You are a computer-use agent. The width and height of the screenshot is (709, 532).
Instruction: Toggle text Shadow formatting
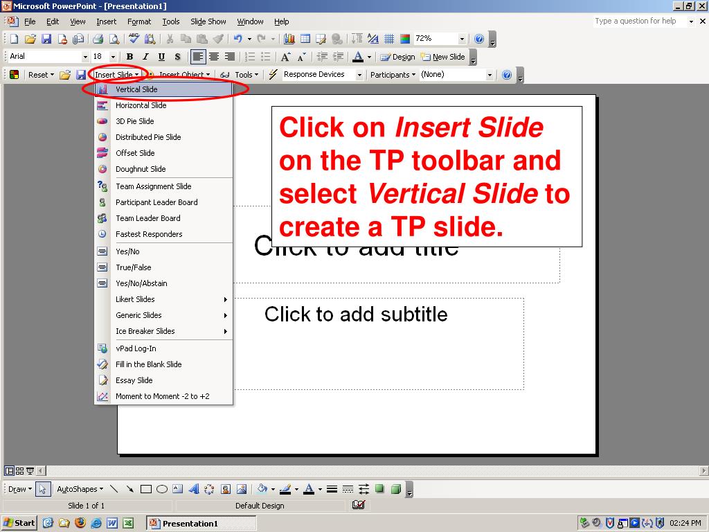coord(177,57)
